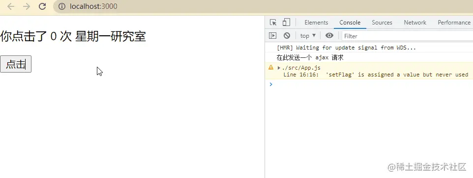The height and width of the screenshot is (178, 473).
Task: Reload the localhost page
Action: (x=43, y=6)
